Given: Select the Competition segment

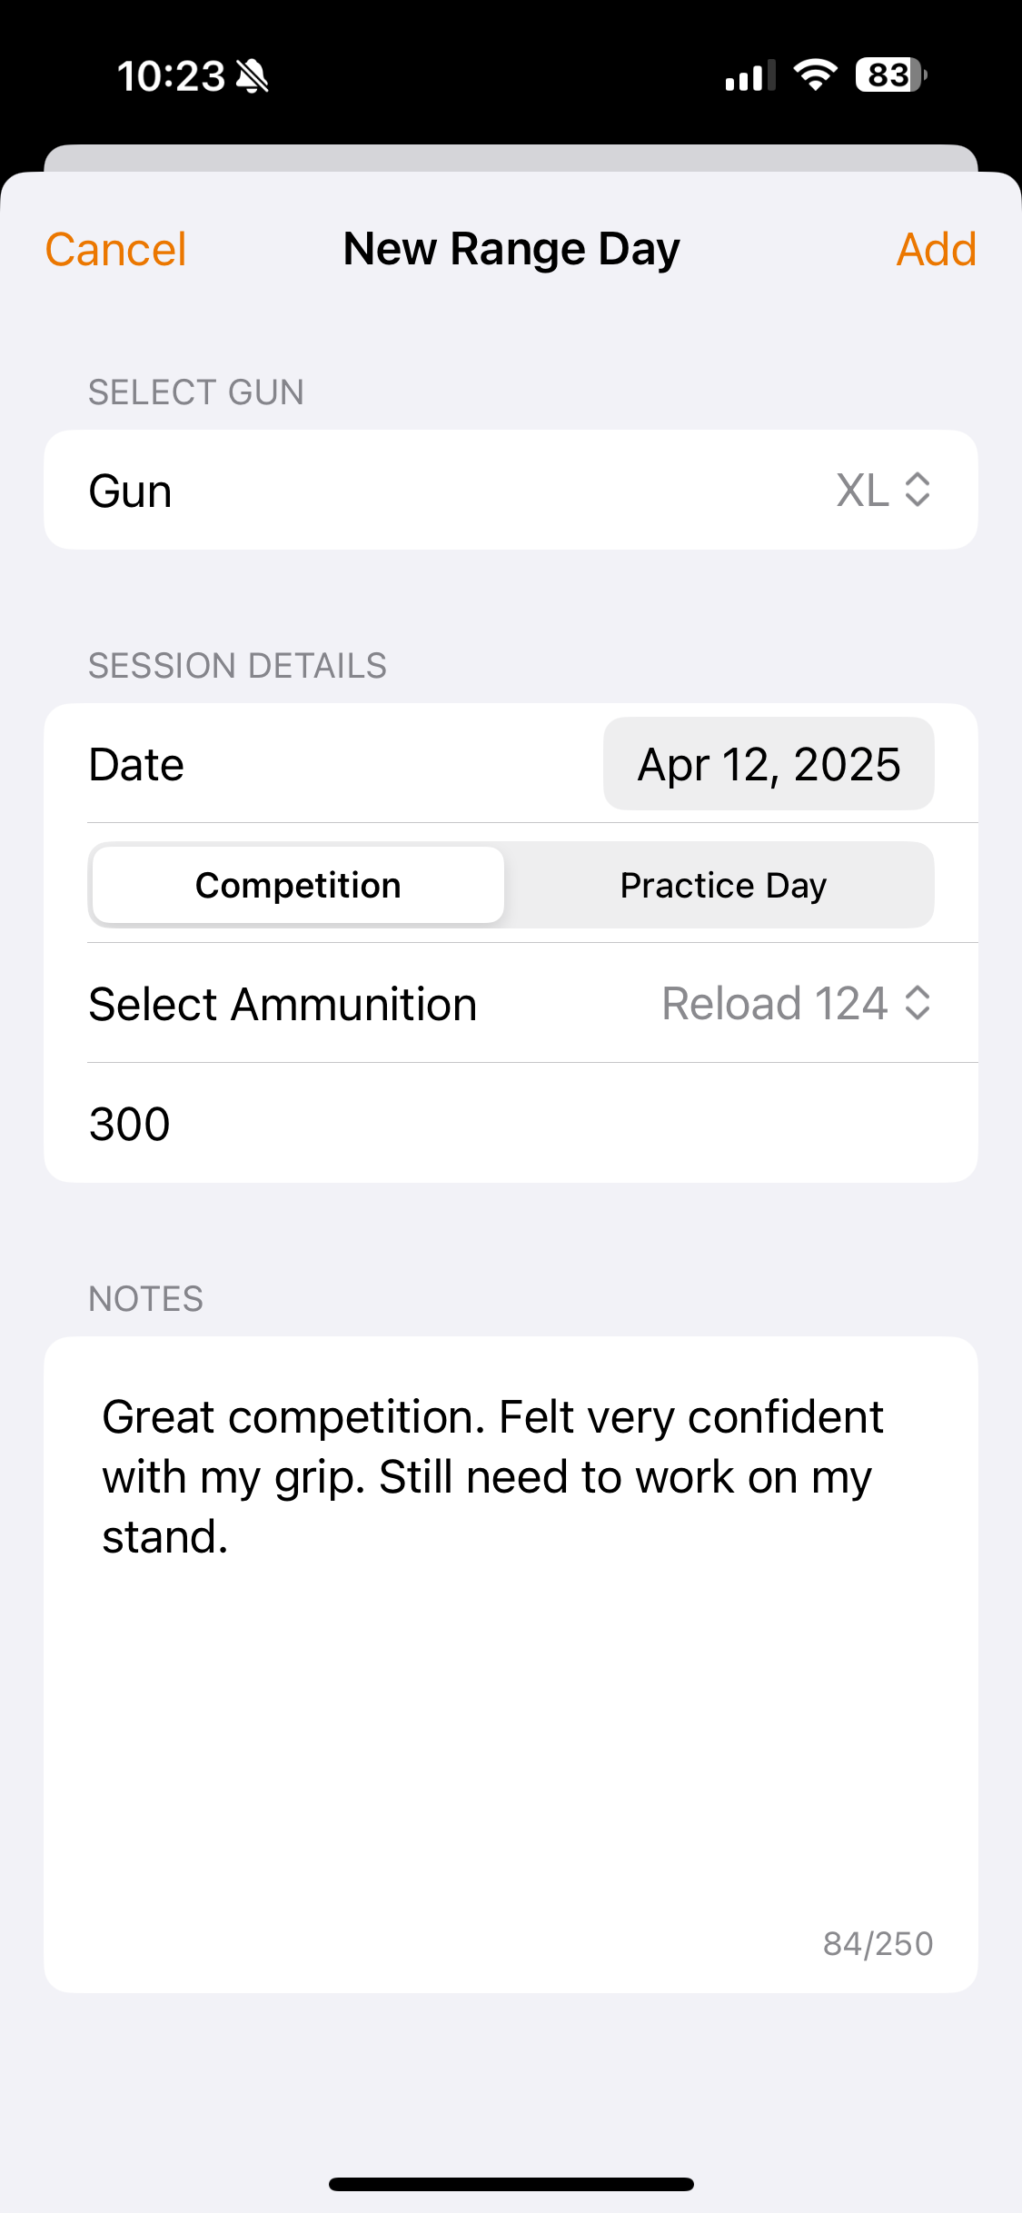Looking at the screenshot, I should (x=298, y=886).
